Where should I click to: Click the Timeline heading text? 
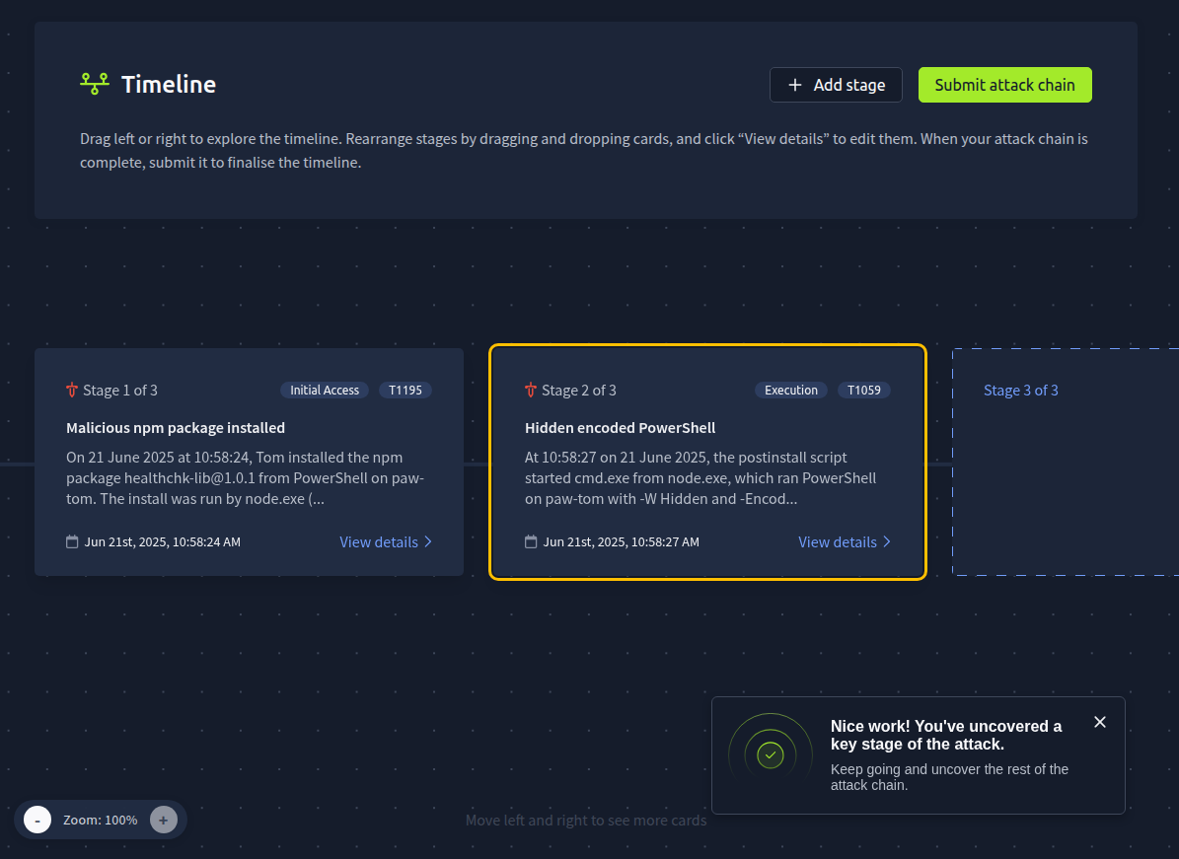pyautogui.click(x=169, y=84)
